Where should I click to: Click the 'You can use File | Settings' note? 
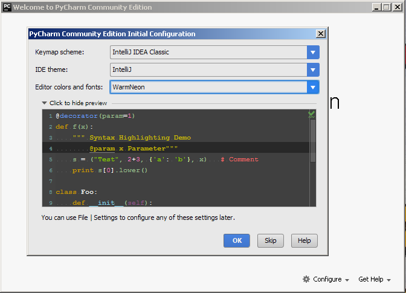pos(138,217)
